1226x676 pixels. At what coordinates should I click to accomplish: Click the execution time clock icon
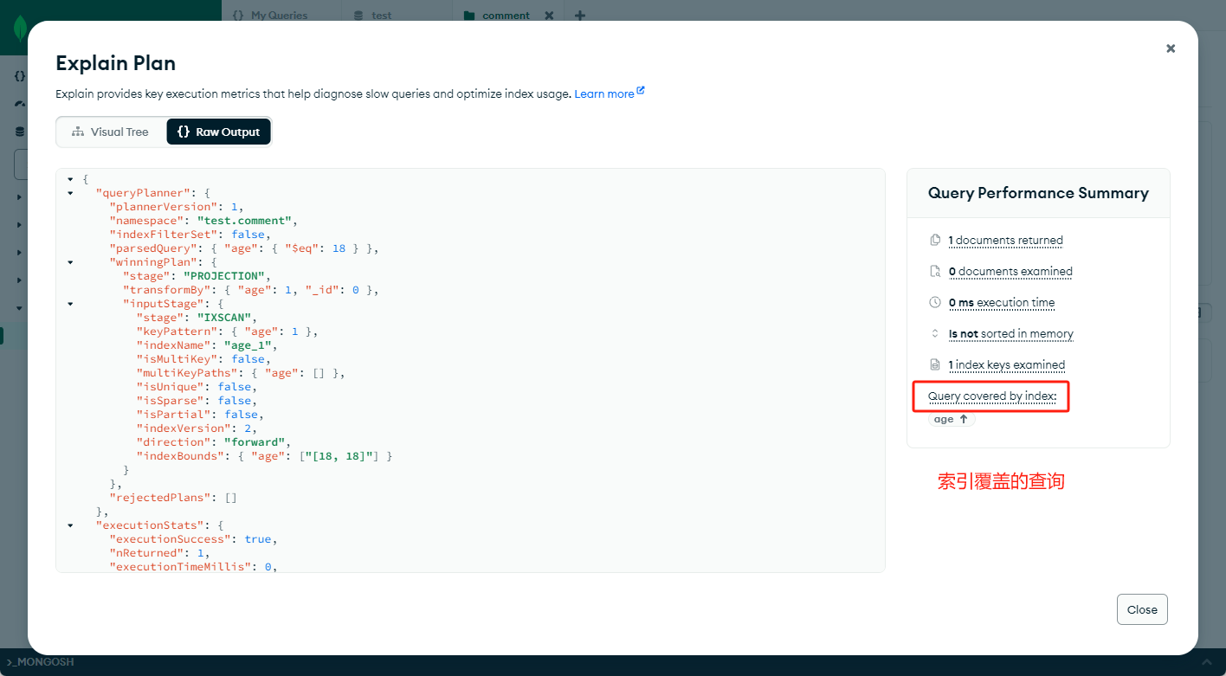pos(935,302)
